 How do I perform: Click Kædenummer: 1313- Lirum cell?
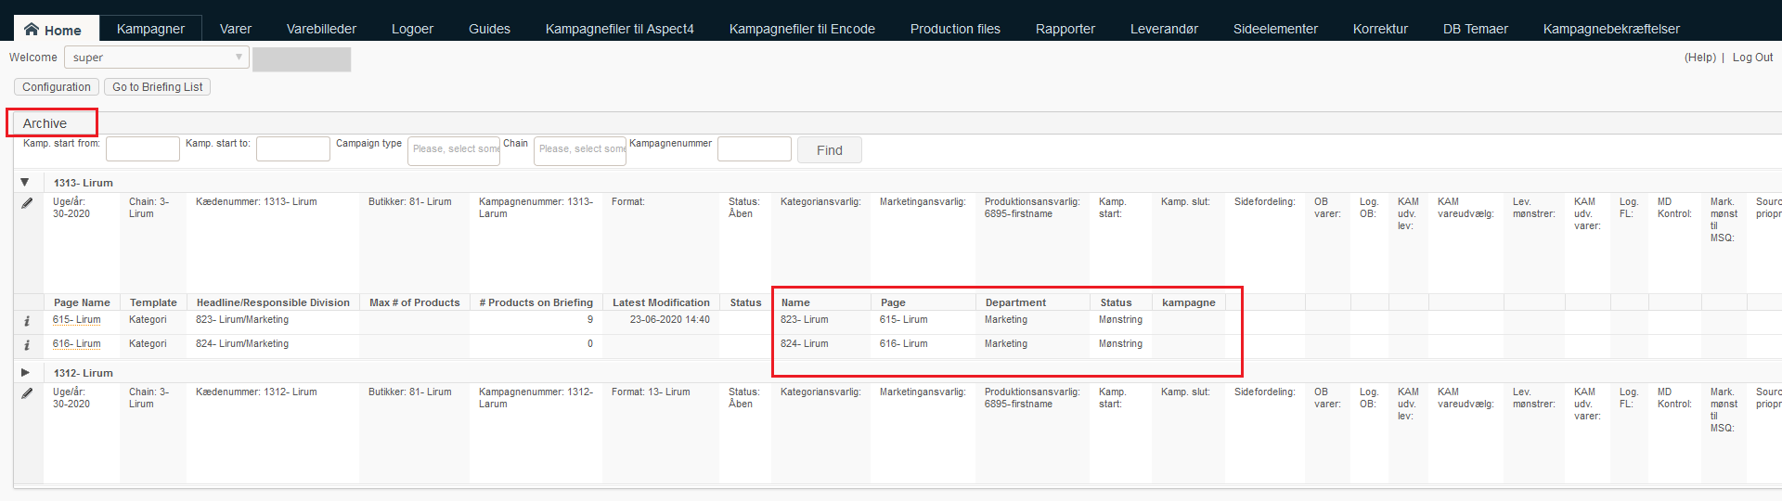[256, 202]
